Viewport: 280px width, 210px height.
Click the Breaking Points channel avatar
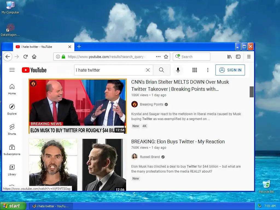135,104
